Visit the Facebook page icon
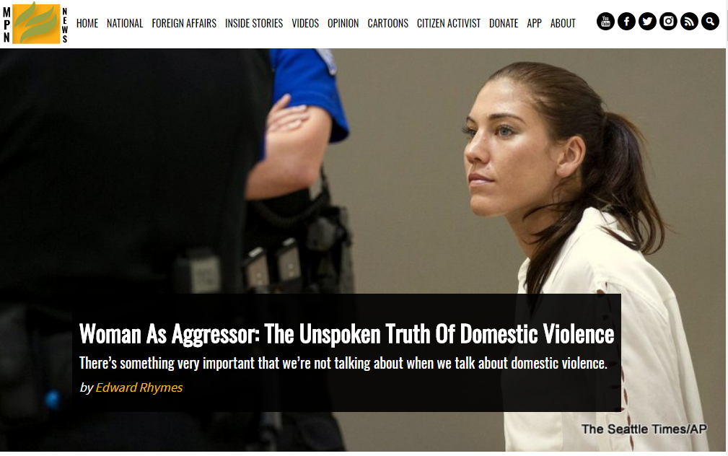 coord(626,22)
